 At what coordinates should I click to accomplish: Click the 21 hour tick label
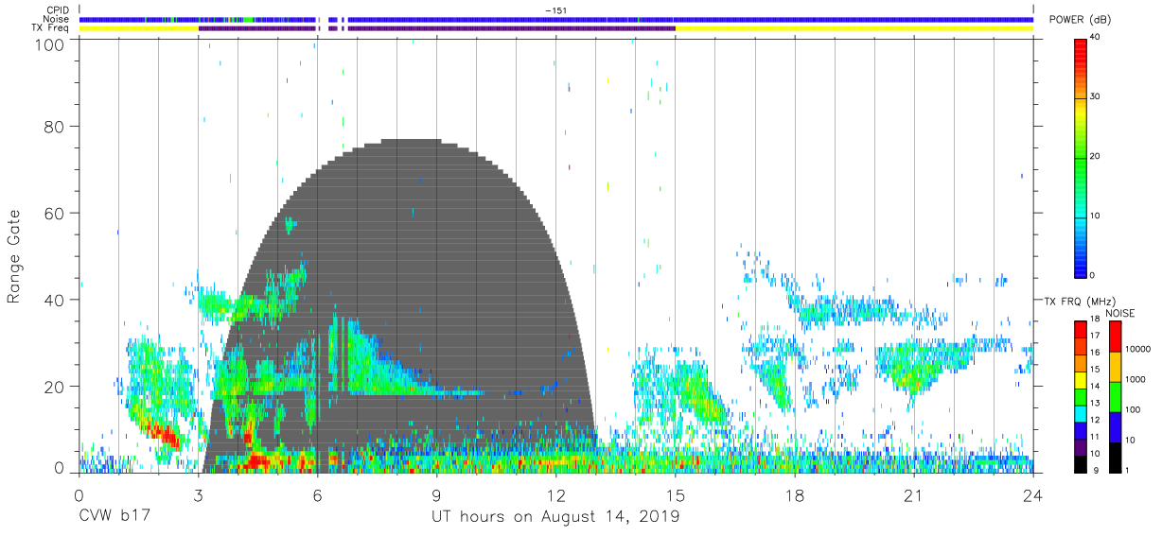914,495
